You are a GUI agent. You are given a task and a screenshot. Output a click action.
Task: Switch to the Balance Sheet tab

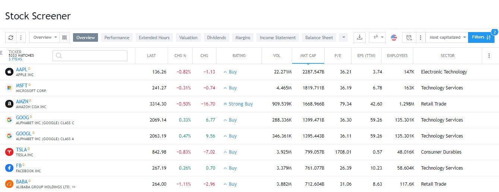coord(319,38)
